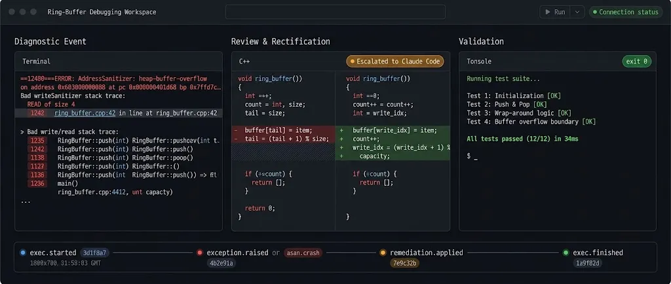Click the orange remediation.applied timeline dot
Image resolution: width=671 pixels, height=284 pixels.
pyautogui.click(x=383, y=253)
